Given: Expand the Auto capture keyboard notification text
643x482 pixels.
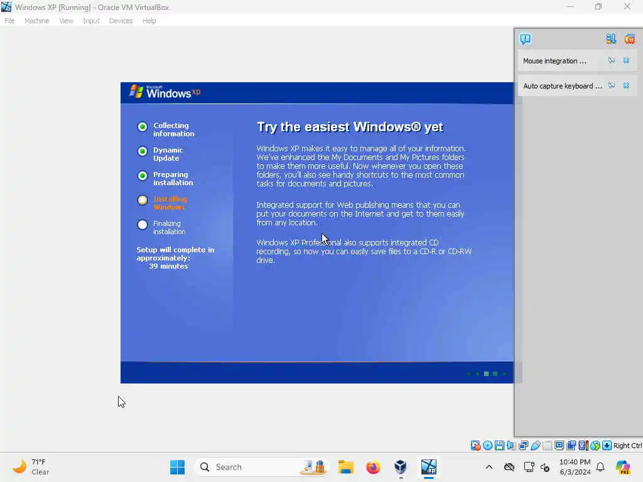Looking at the screenshot, I should [x=562, y=86].
